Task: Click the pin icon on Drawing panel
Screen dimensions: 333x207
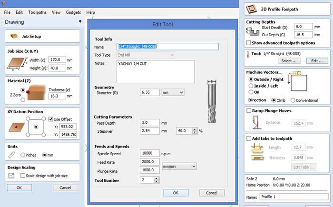Action: [x=80, y=21]
